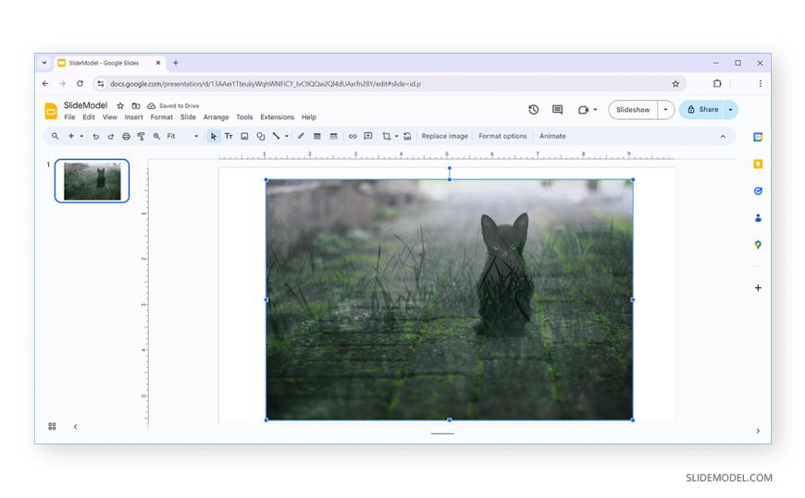Open Google Keep side panel
Image resolution: width=805 pixels, height=498 pixels.
point(758,164)
